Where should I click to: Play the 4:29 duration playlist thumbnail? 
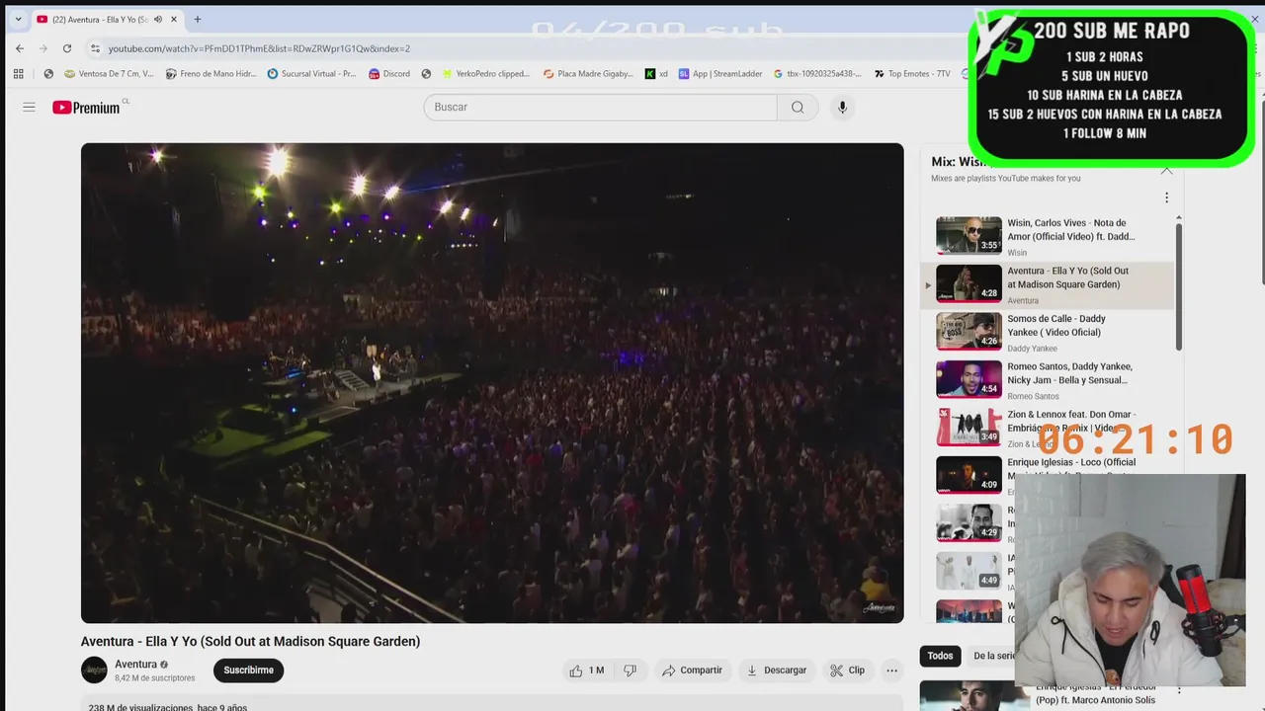point(969,523)
